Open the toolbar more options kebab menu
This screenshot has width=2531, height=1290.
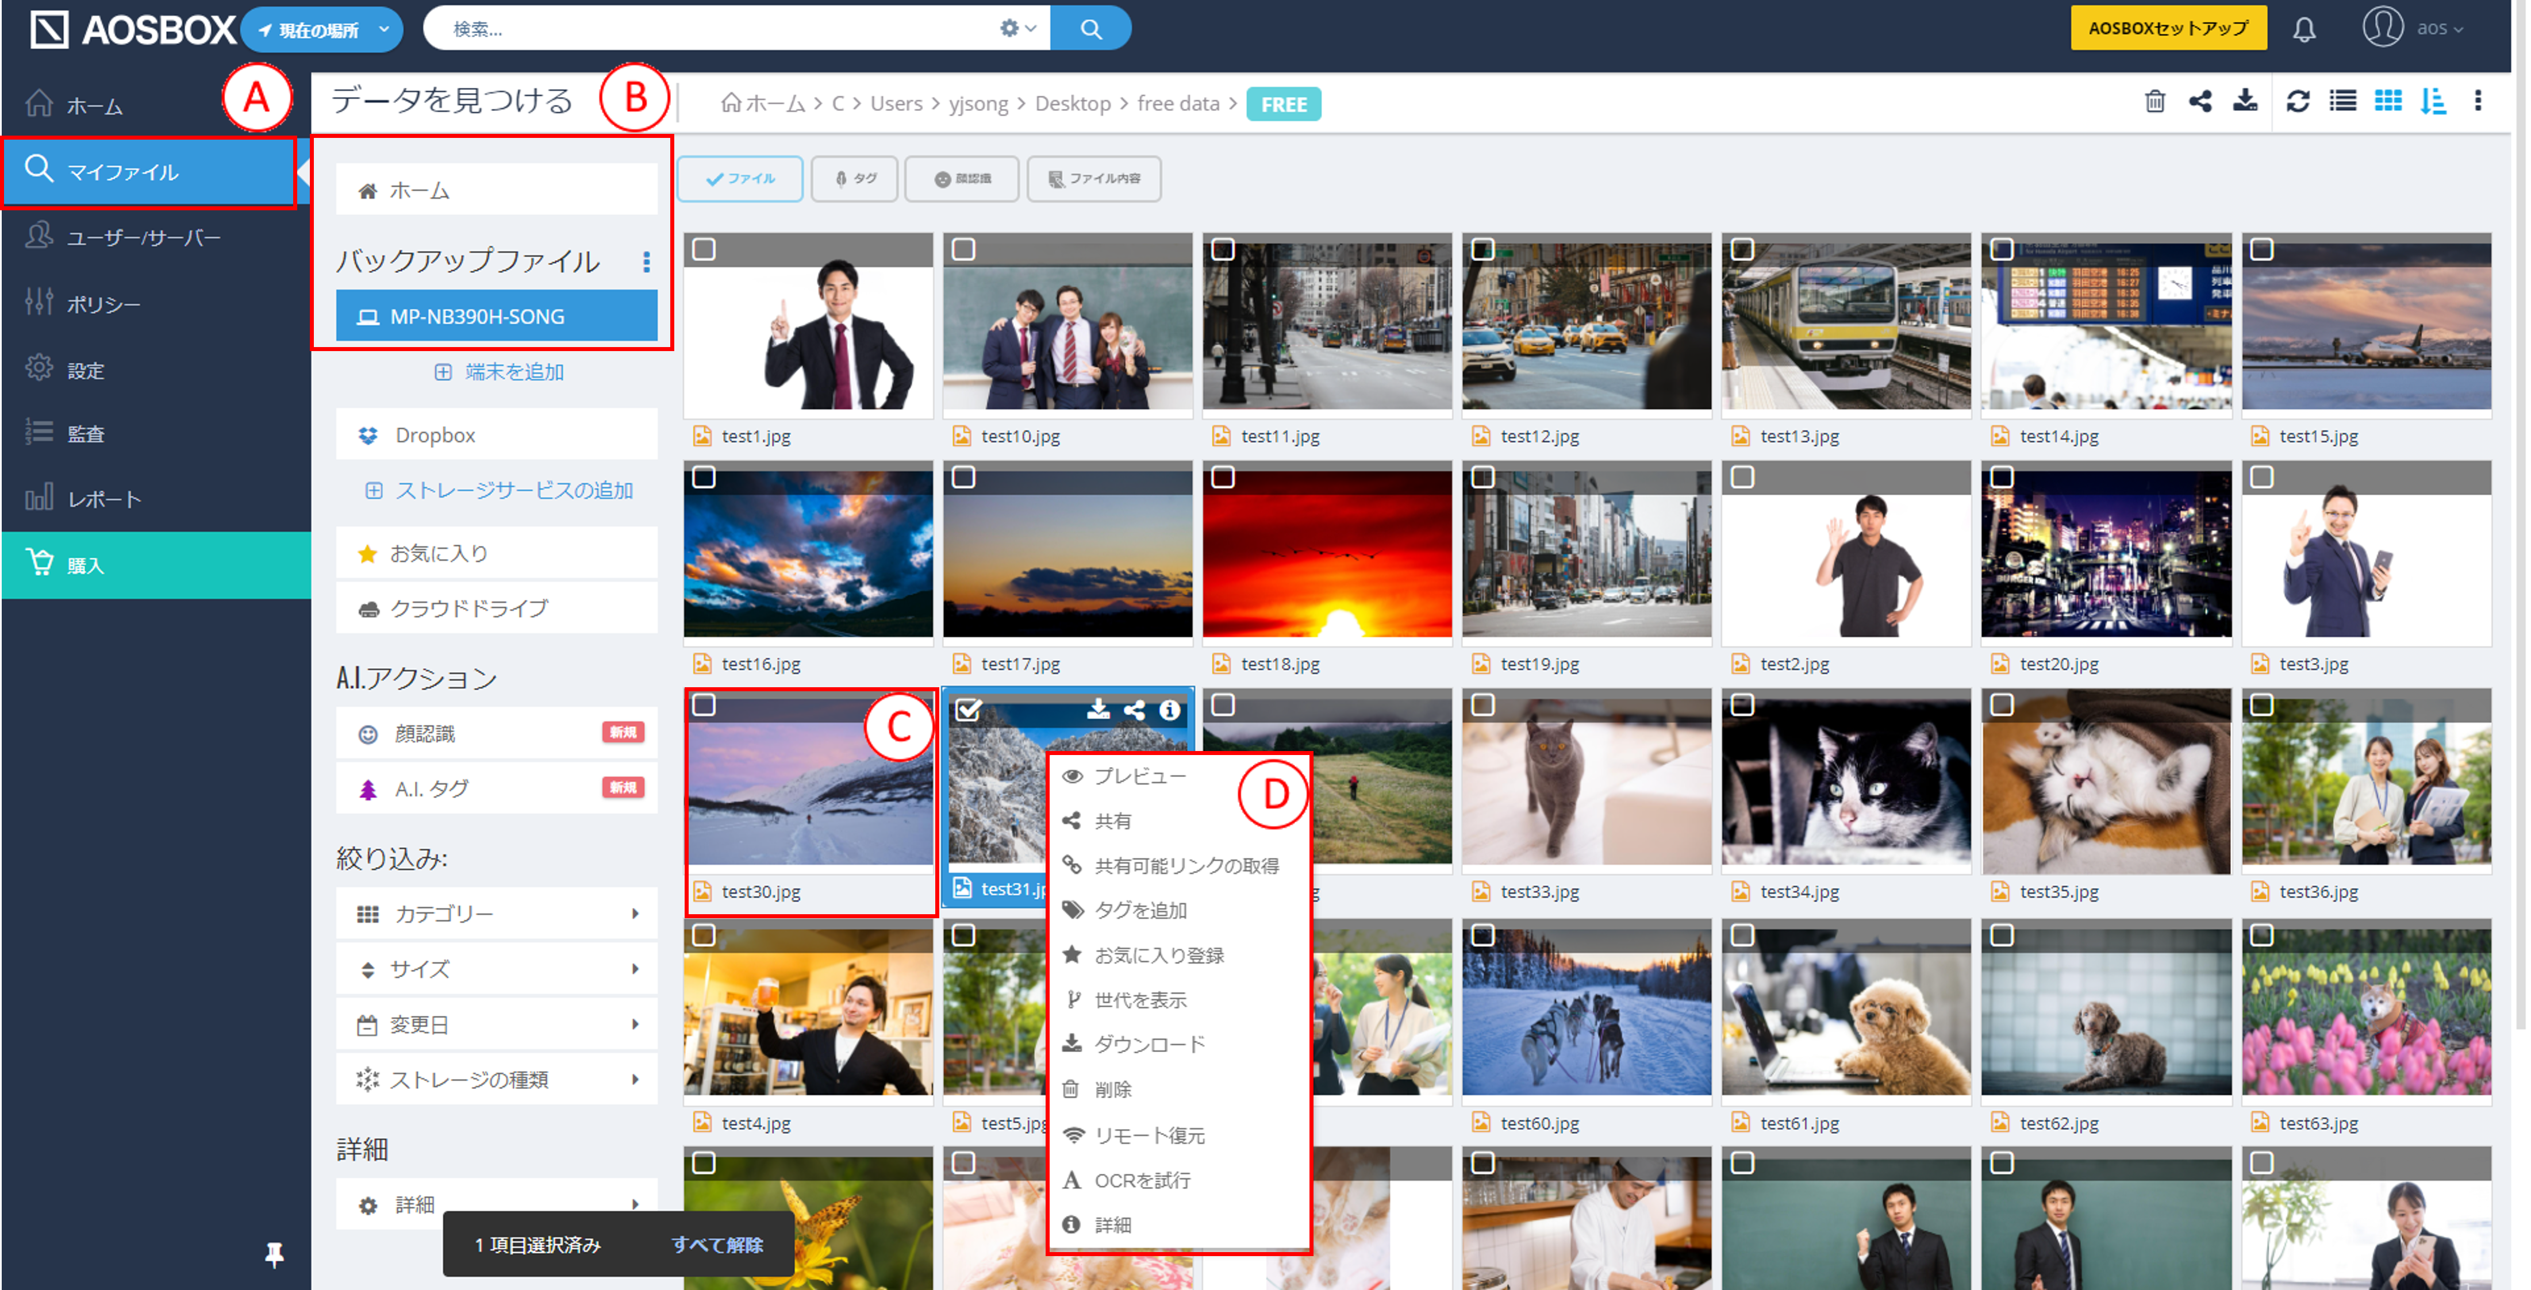[2477, 101]
